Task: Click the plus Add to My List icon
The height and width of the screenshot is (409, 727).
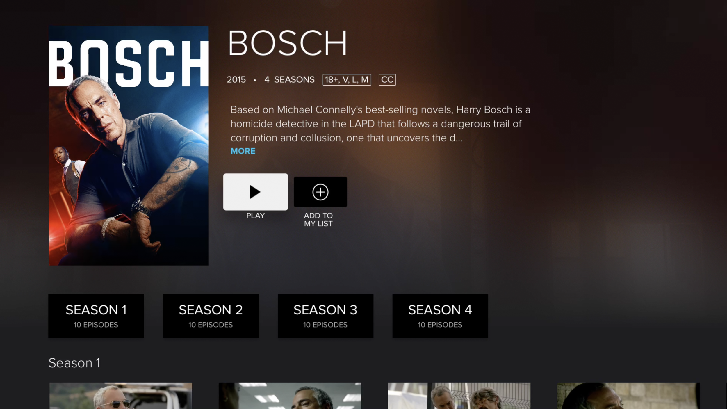Action: tap(320, 192)
